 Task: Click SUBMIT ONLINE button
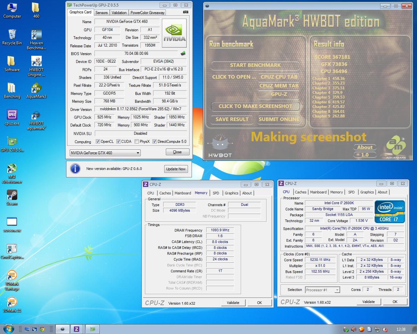(279, 119)
